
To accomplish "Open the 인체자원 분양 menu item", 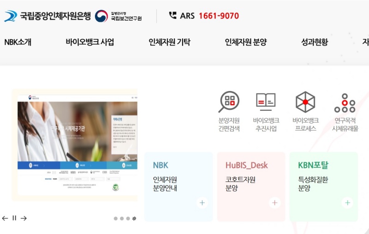I will (x=245, y=42).
